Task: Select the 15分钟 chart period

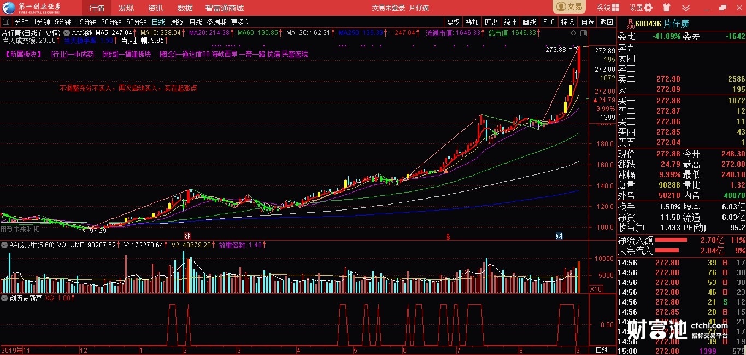Action: [86, 22]
